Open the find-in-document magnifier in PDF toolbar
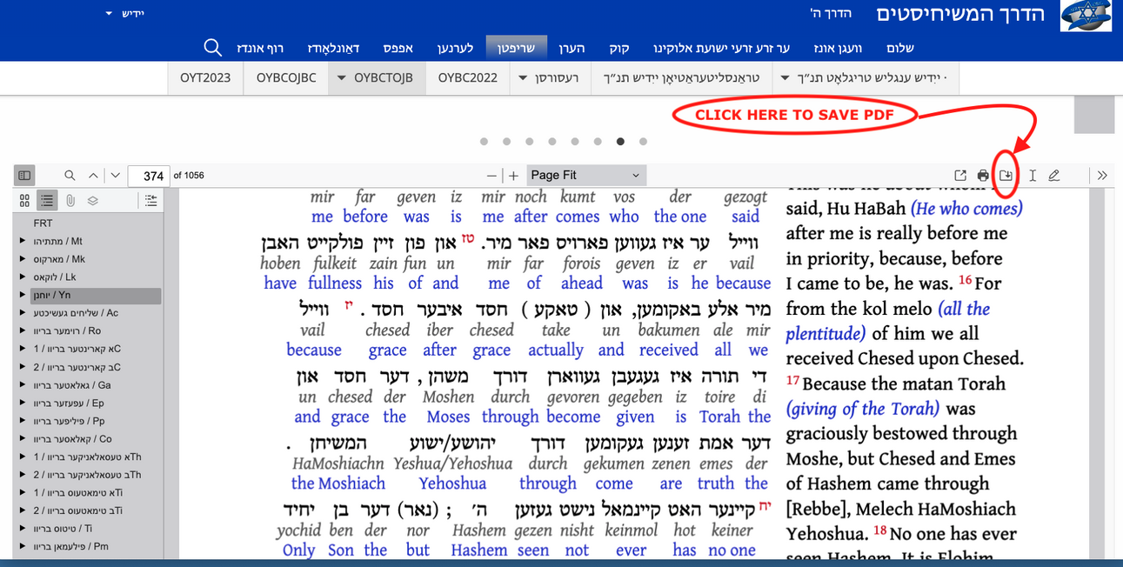Screen dimensions: 1123x567 (70, 176)
